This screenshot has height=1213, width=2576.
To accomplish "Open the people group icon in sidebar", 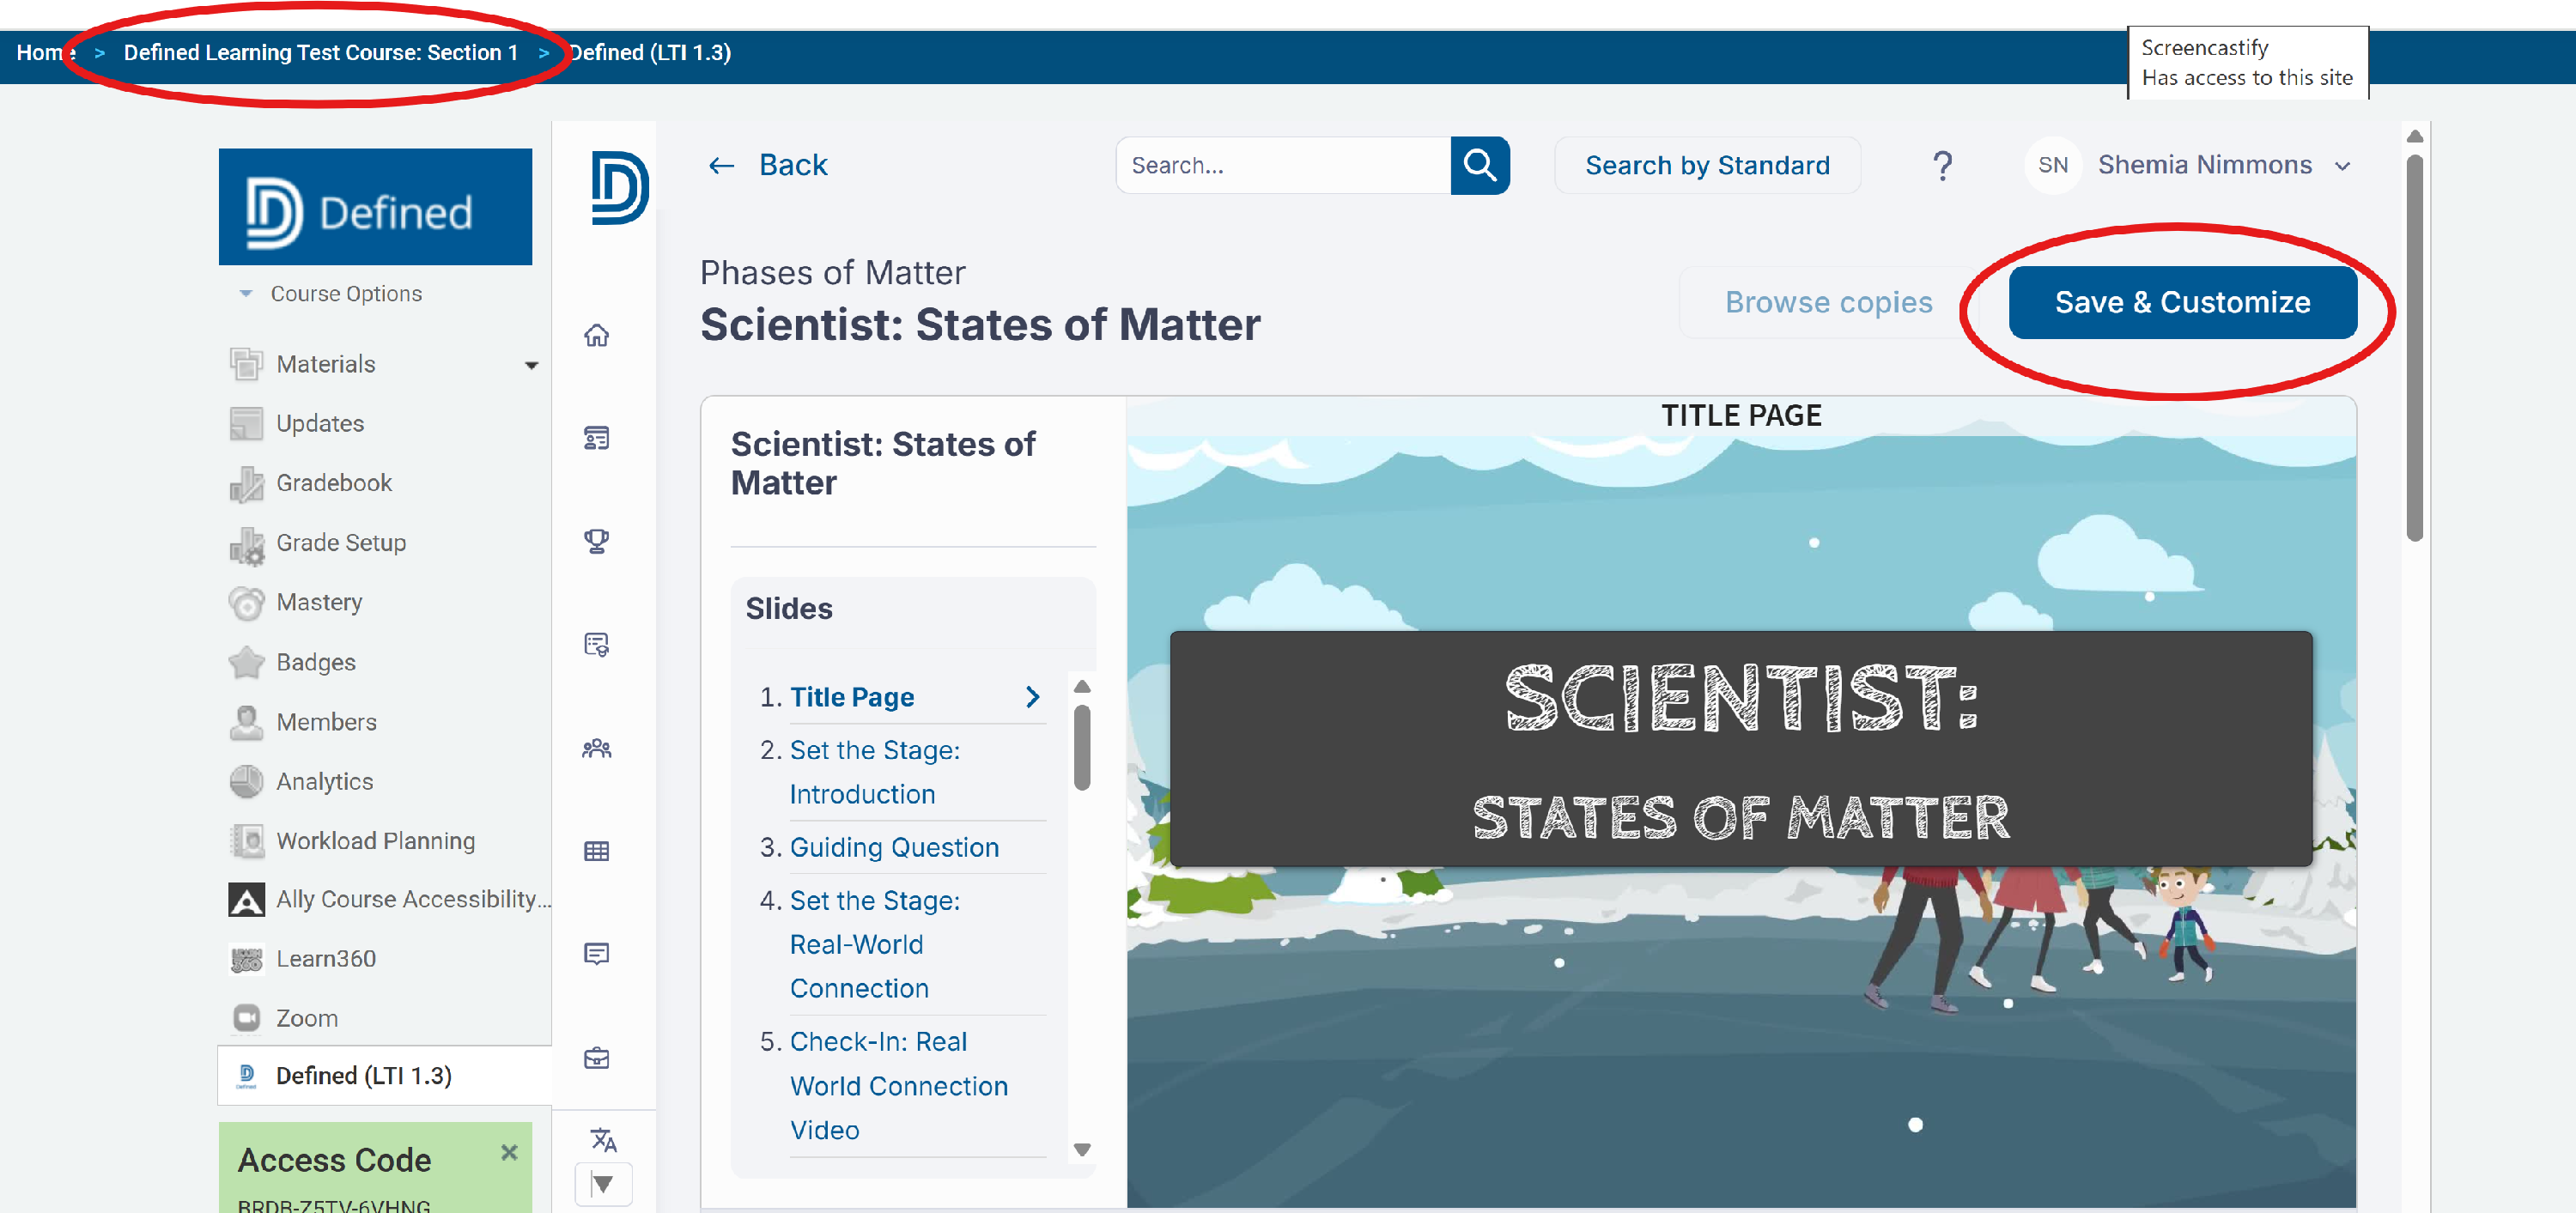I will (597, 748).
